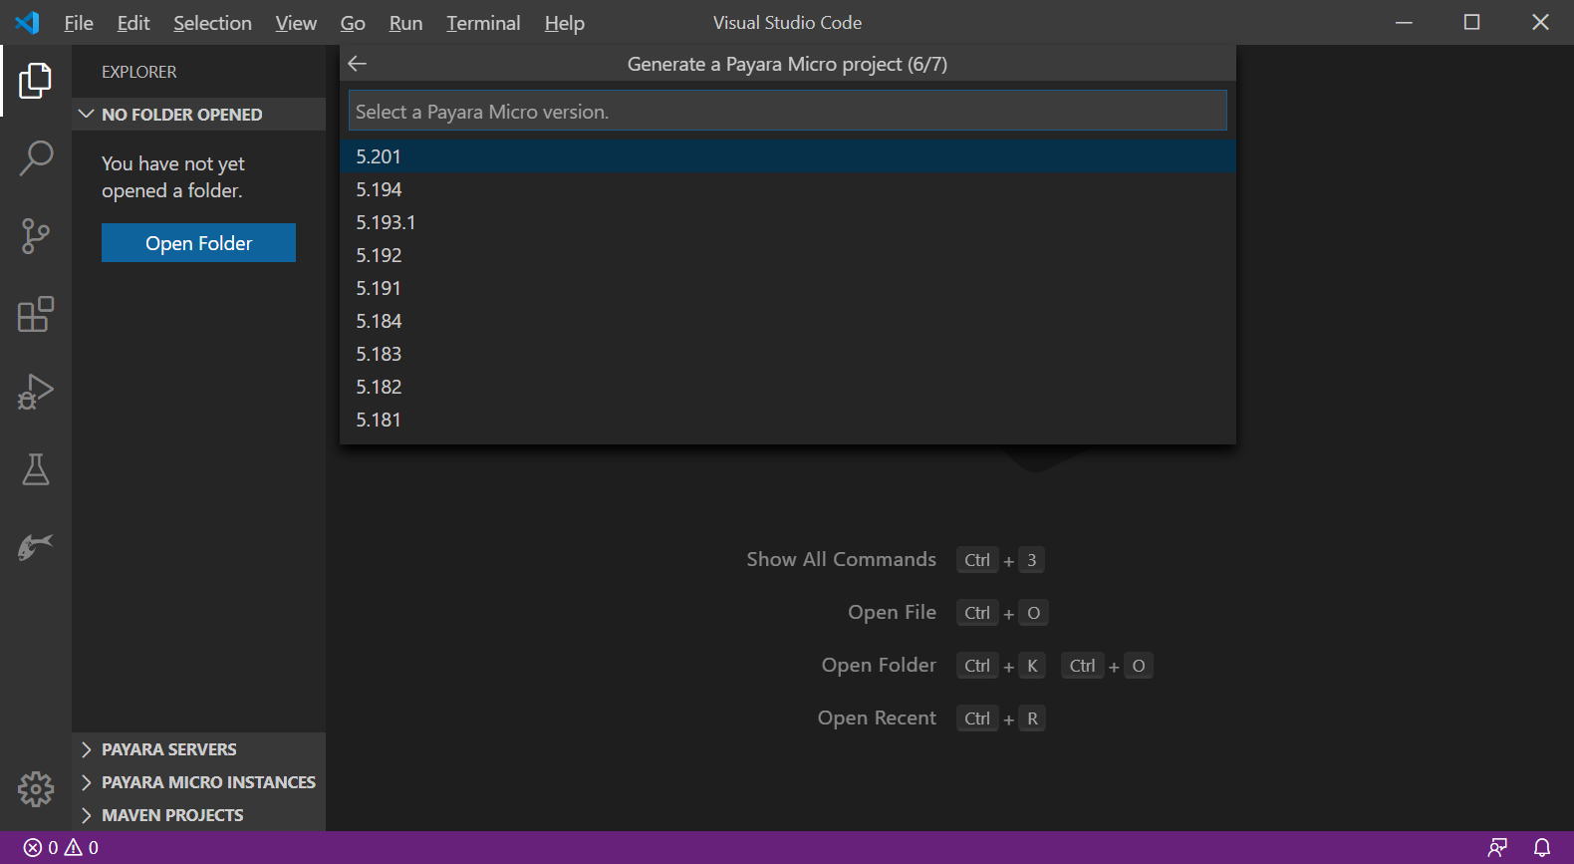Select Payara Micro version 5.181
Viewport: 1574px width, 864px height.
[787, 420]
